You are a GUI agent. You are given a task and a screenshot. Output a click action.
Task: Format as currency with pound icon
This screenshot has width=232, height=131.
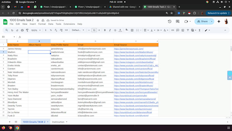pos(46,30)
